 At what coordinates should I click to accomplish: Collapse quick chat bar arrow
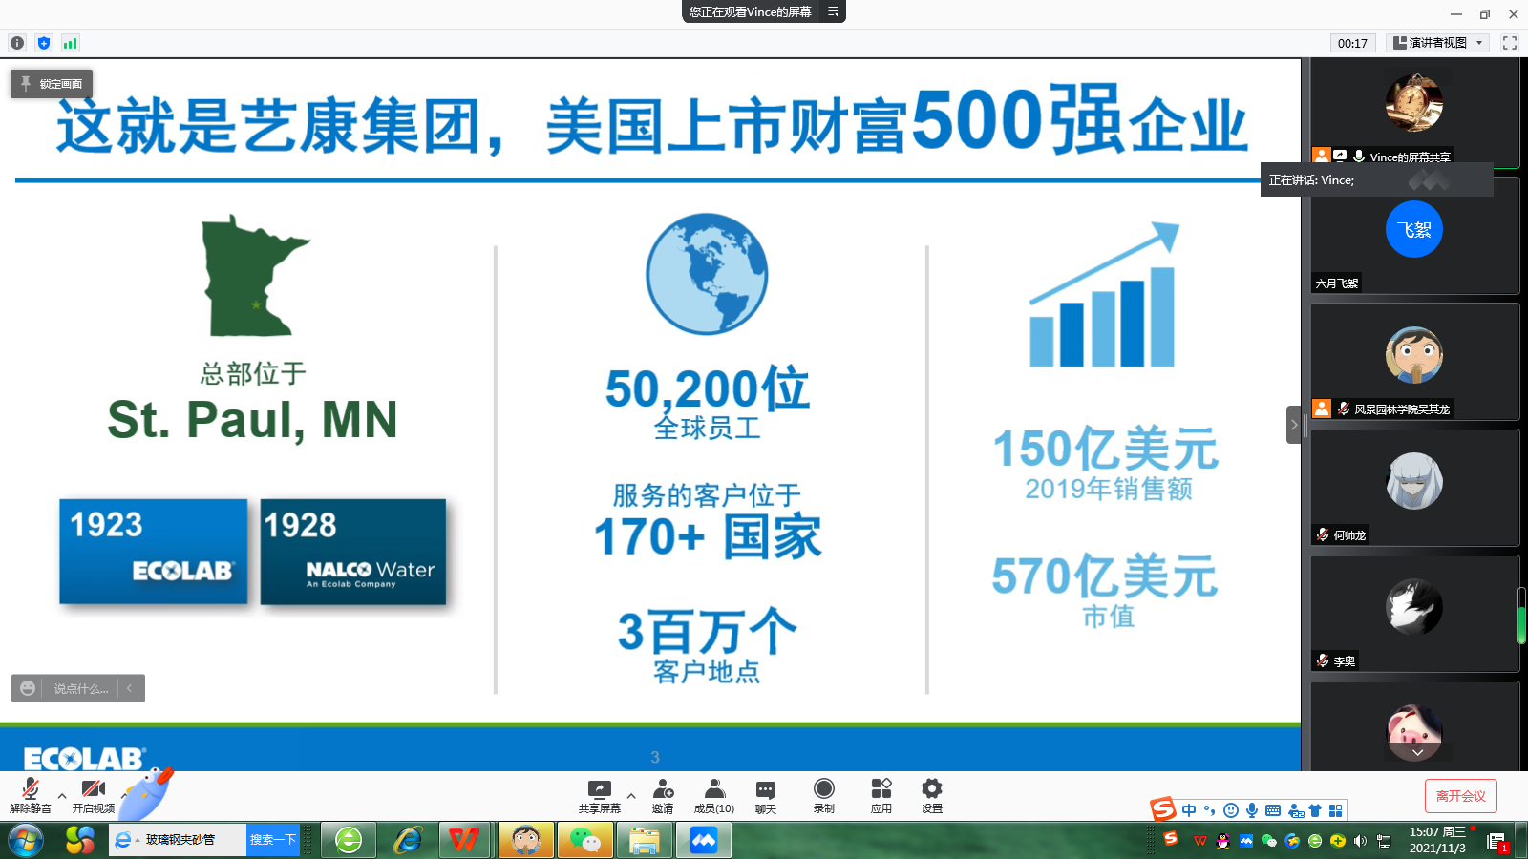click(x=130, y=688)
